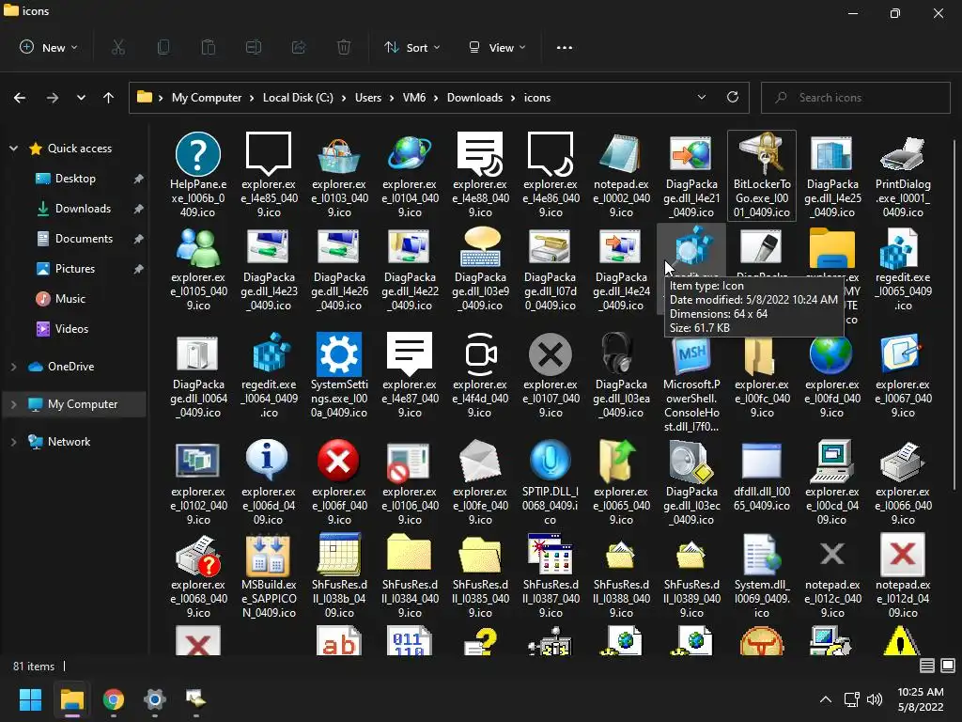962x722 pixels.
Task: Expand the My Computer tree node
Action: (13, 404)
